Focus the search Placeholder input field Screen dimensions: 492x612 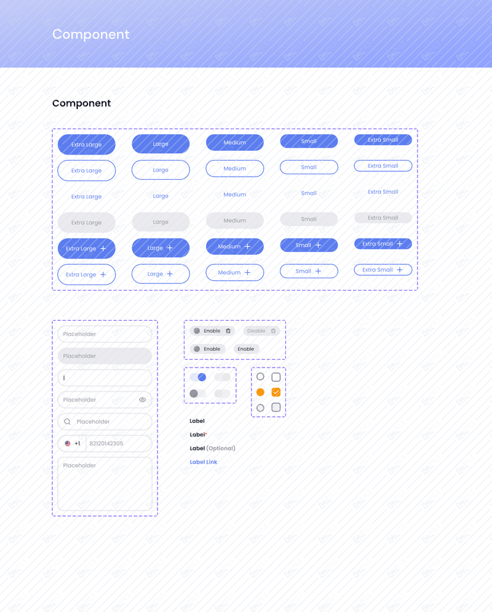point(105,422)
